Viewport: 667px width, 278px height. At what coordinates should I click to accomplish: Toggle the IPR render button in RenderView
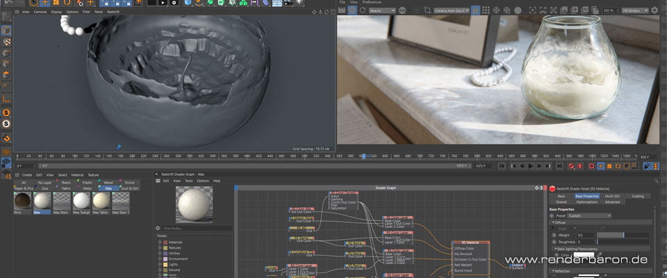coord(352,11)
